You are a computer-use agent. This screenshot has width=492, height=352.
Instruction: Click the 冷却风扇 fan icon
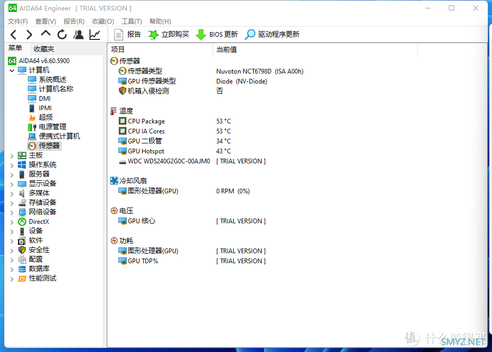pos(114,181)
